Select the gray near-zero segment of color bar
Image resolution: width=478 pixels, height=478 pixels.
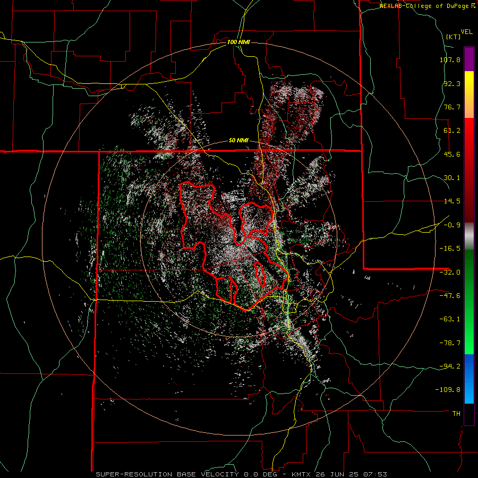tap(469, 236)
